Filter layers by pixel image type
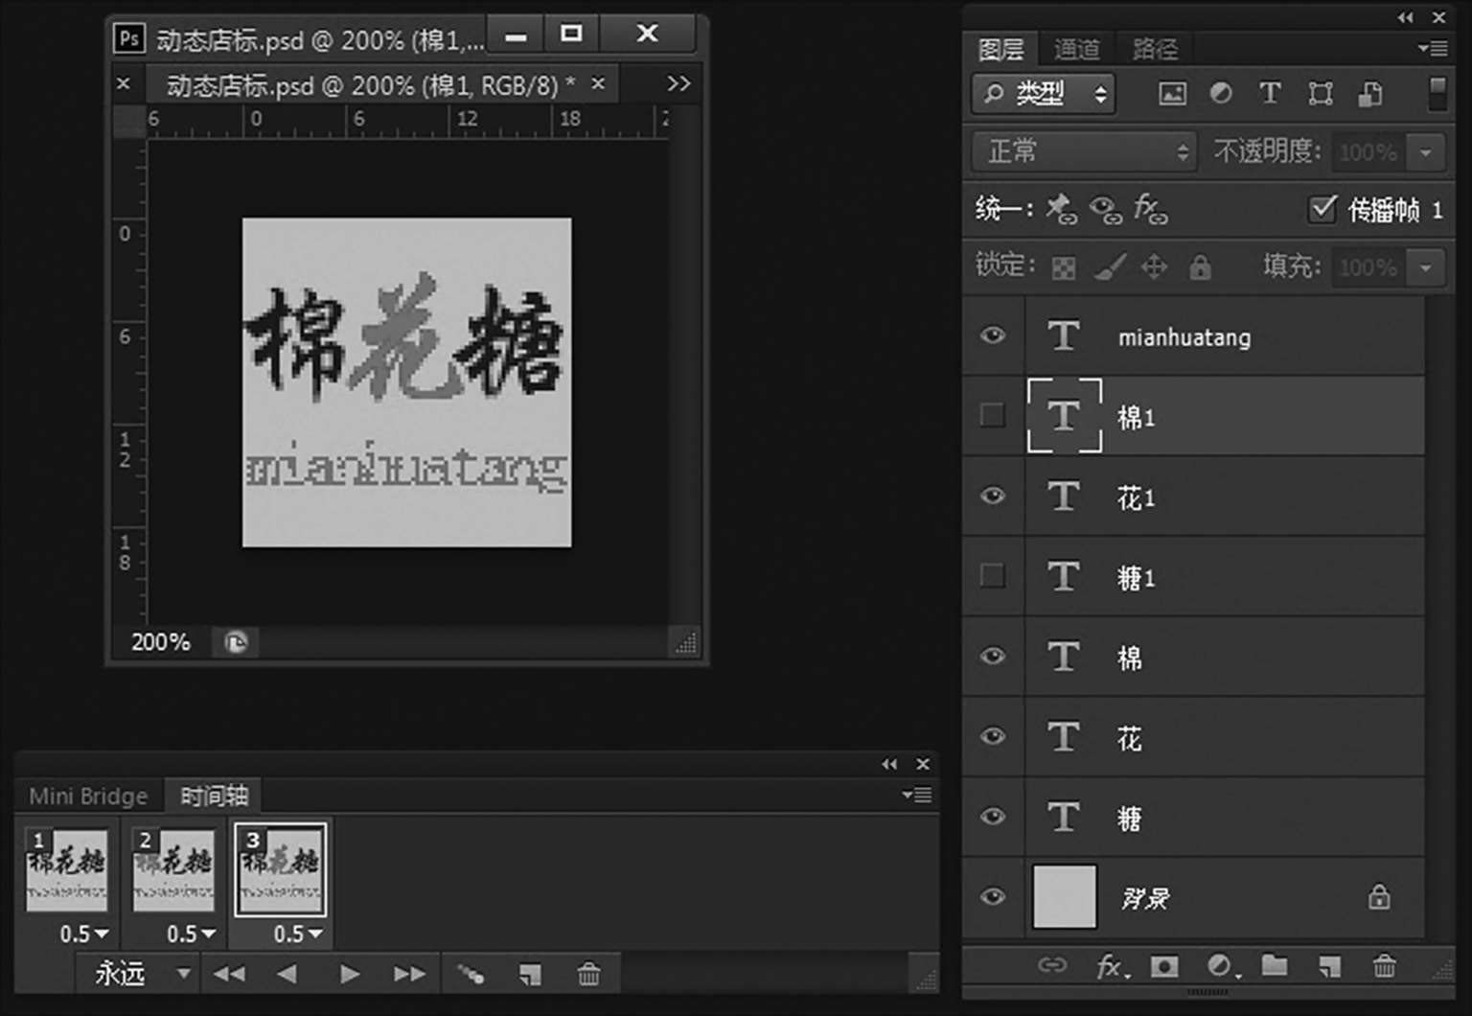 tap(1172, 93)
